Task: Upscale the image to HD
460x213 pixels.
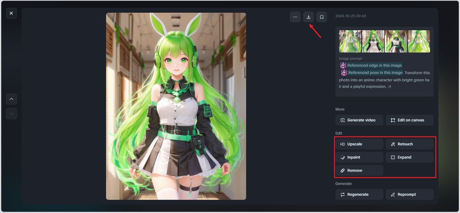Action: (359, 144)
